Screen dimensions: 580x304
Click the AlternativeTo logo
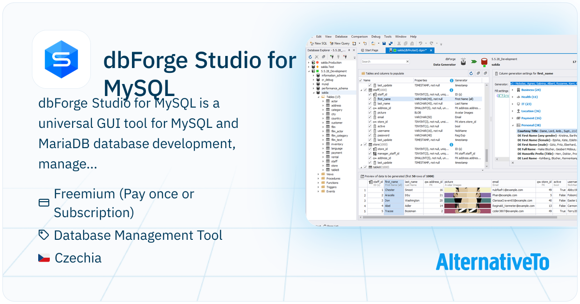(x=493, y=262)
